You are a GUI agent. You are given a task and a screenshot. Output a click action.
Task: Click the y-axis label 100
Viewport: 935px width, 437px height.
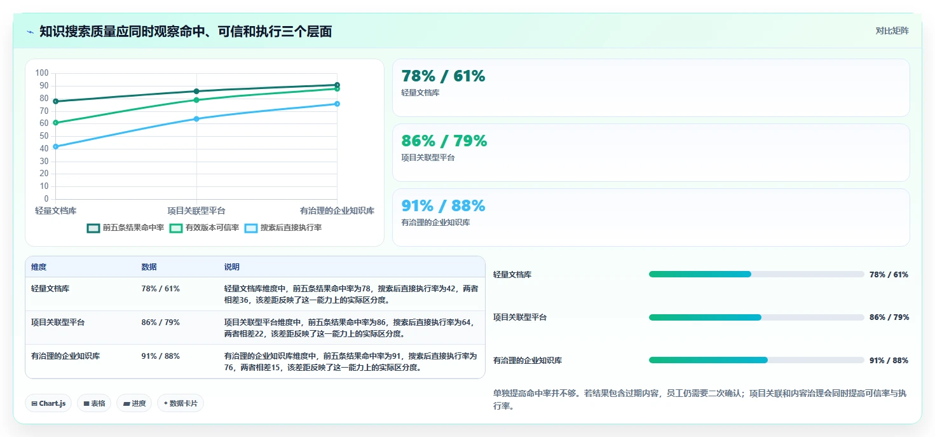coord(42,73)
